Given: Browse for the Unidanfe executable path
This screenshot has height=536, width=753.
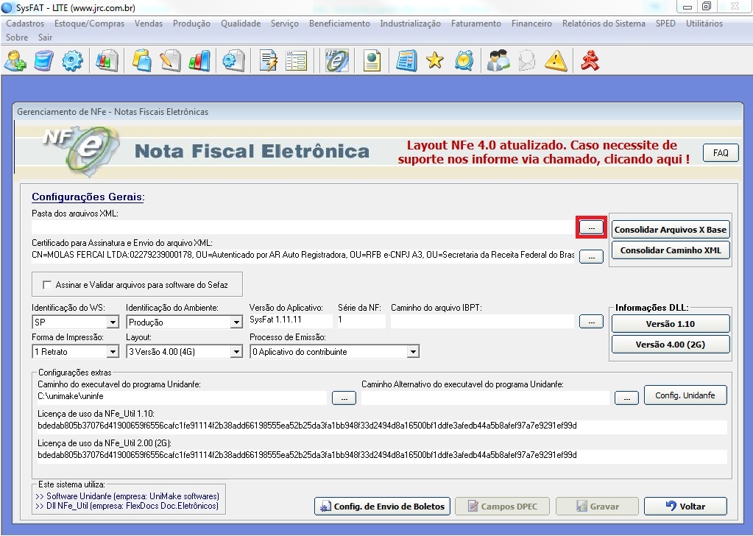Looking at the screenshot, I should coord(344,398).
